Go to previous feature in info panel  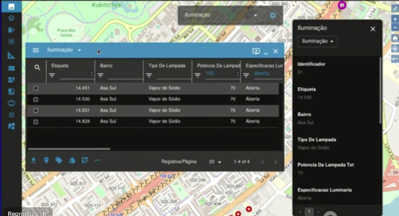click(x=300, y=212)
